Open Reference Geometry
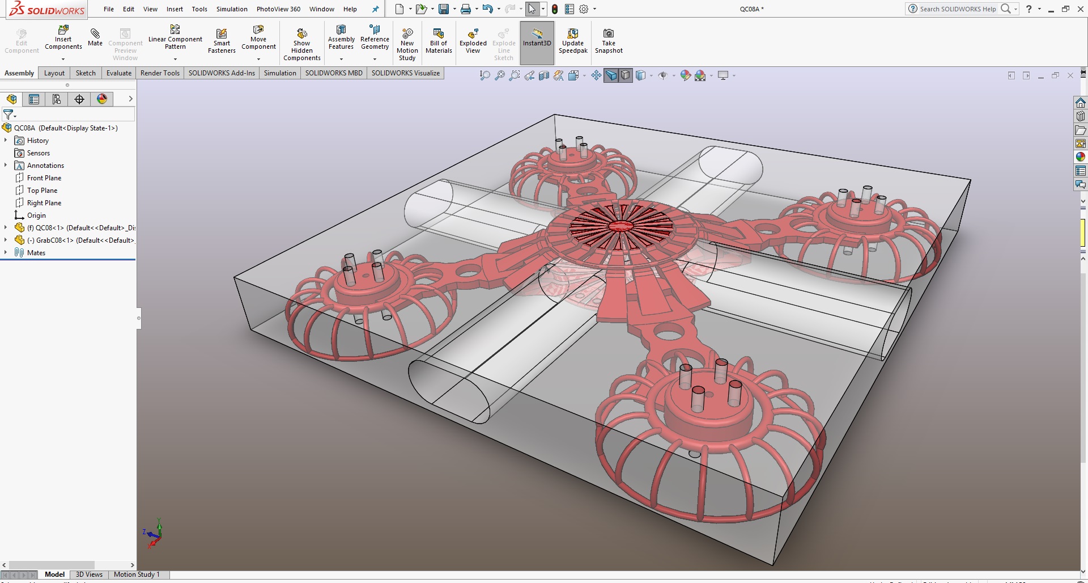The image size is (1088, 583). tap(375, 37)
